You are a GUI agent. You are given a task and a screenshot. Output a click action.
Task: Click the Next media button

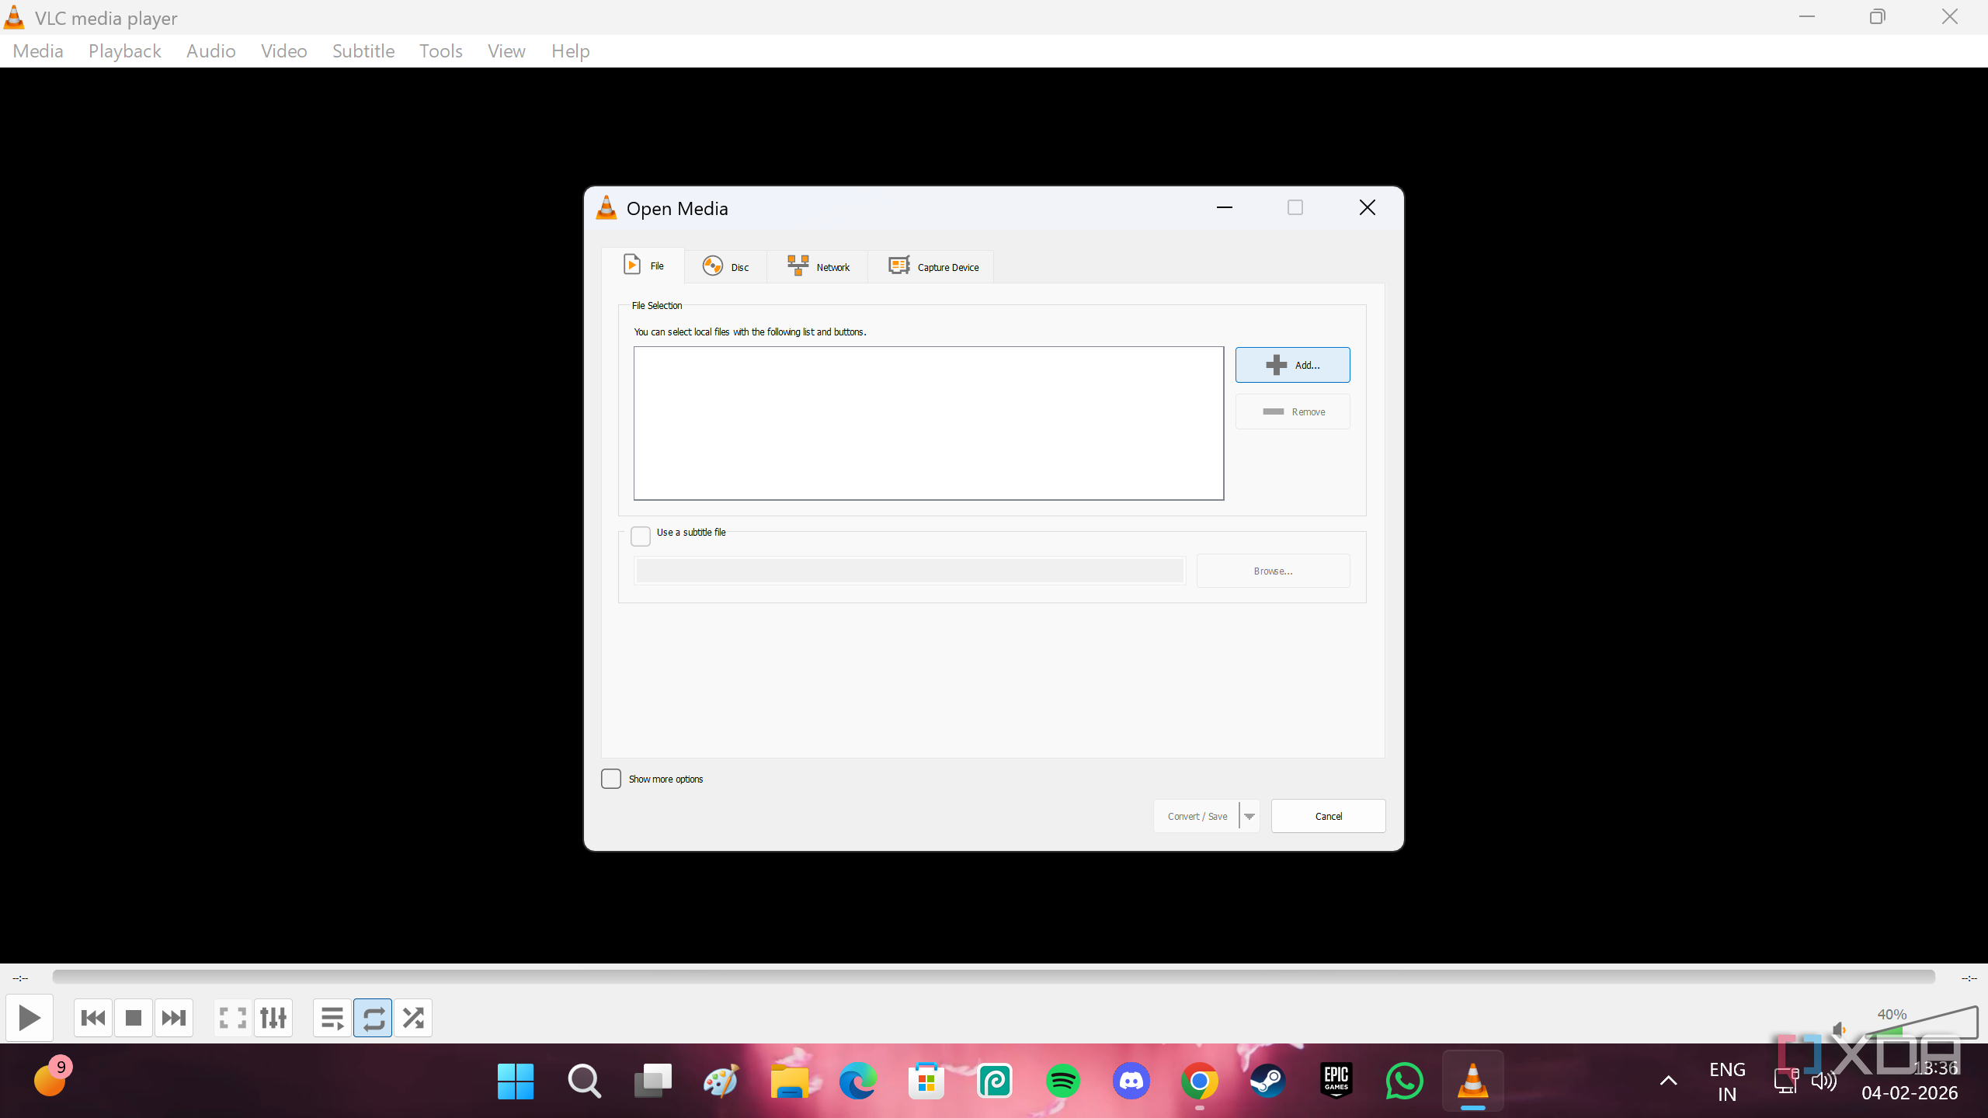pos(174,1017)
